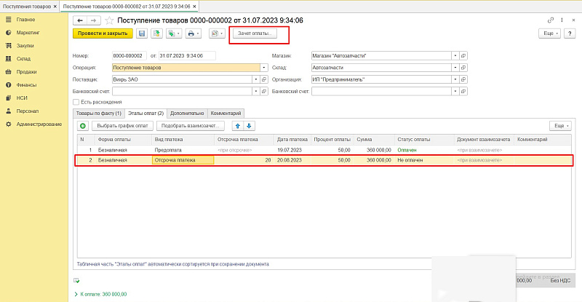Click the back navigation arrow
The width and height of the screenshot is (582, 302).
click(79, 20)
